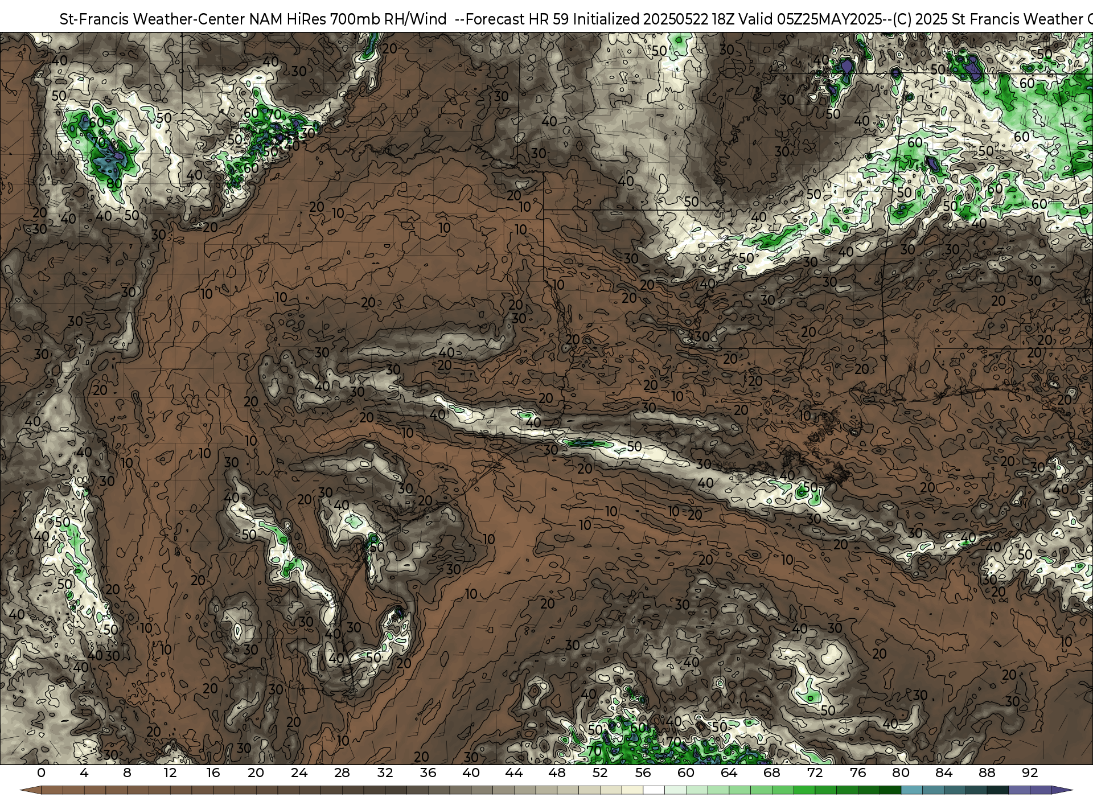Viewport: 1093px width, 797px height.
Task: Pick the darkest green swatch left of 80
Action: 890,790
